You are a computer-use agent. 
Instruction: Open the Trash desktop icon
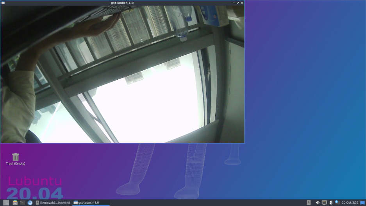pos(15,159)
